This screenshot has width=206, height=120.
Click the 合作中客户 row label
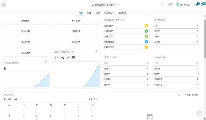pos(109,31)
